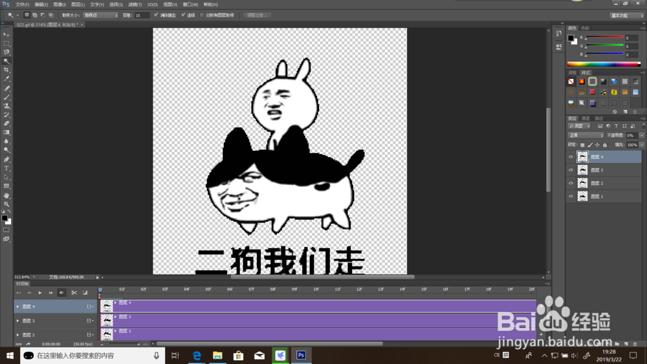Select the Pen tool

point(6,160)
